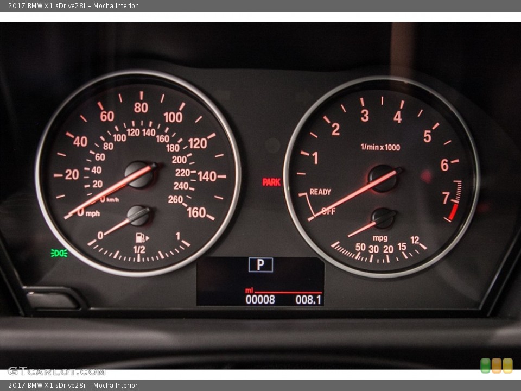Click the green headlight indicator icon

(x=59, y=254)
